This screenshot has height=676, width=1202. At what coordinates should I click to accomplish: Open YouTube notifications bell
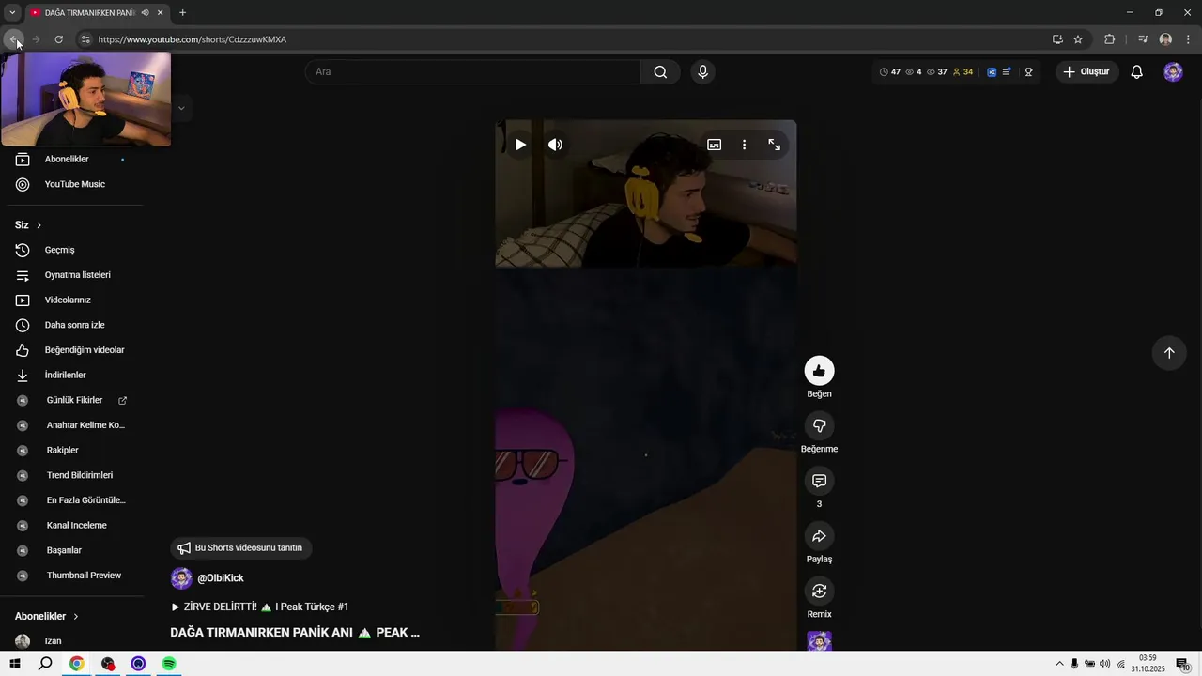point(1136,72)
